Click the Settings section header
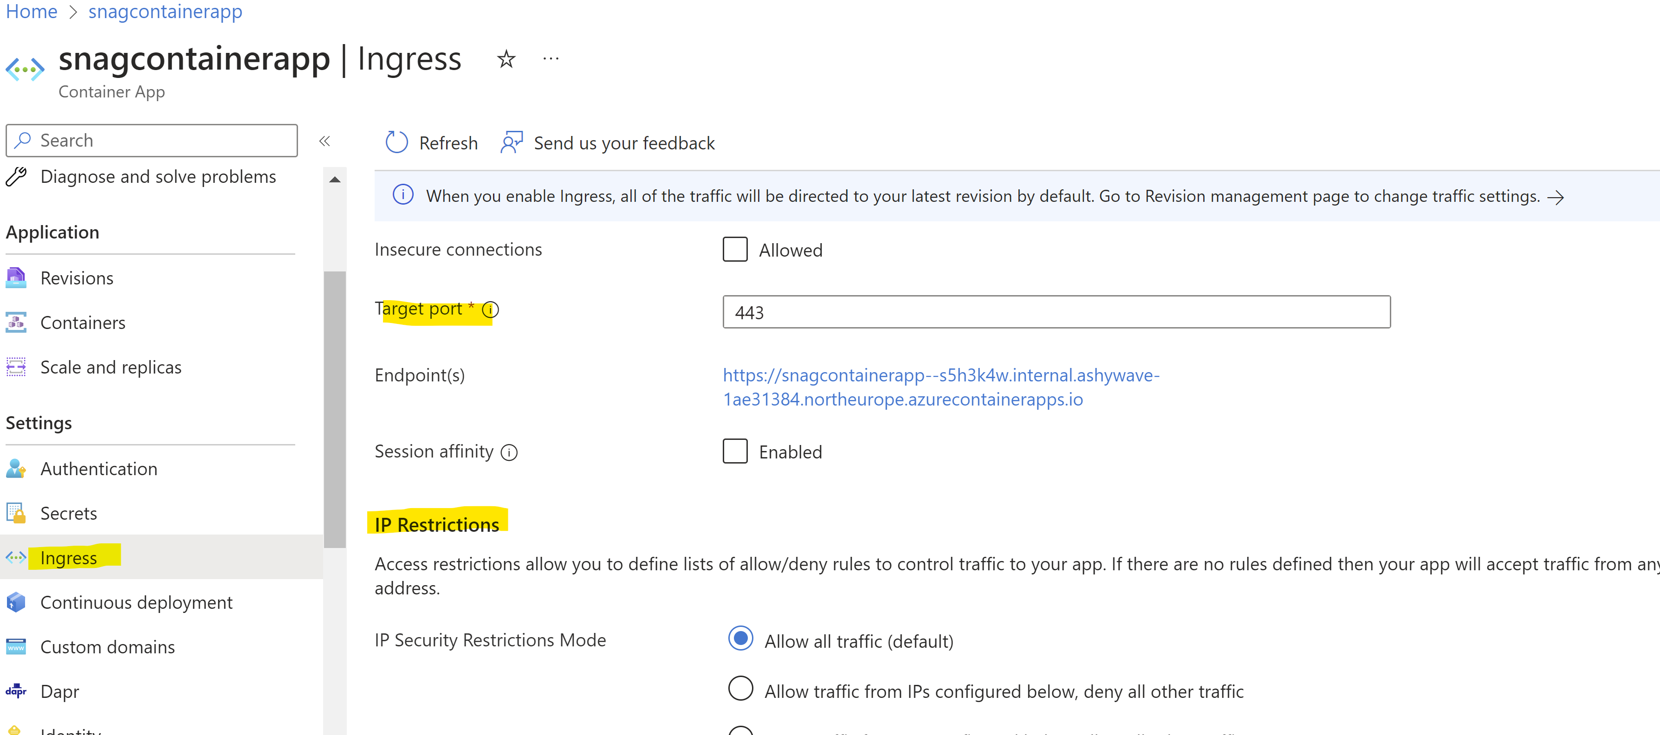Screen dimensions: 1660x735 coord(39,423)
